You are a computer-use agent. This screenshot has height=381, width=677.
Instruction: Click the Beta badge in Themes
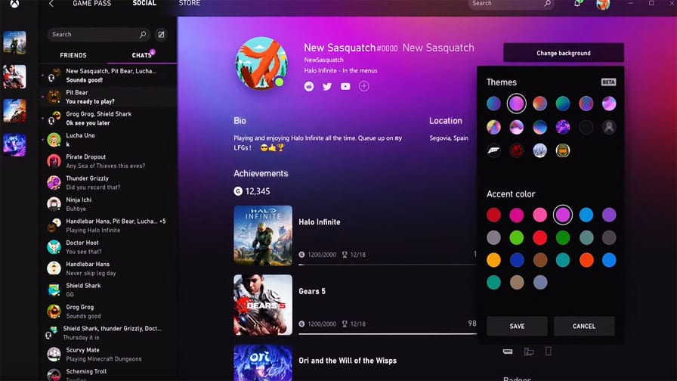pos(608,82)
